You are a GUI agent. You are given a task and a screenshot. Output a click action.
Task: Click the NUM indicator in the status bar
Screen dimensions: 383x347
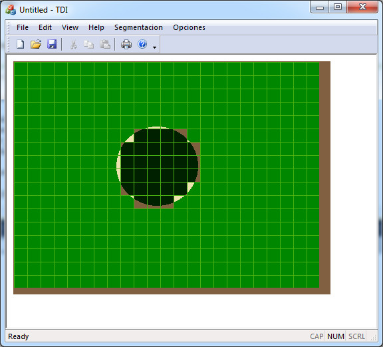click(336, 336)
